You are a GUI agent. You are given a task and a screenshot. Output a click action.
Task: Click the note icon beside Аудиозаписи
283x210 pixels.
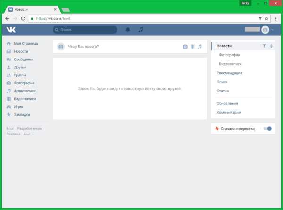[x=8, y=91]
